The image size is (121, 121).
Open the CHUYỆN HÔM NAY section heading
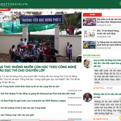pyautogui.click(x=91, y=55)
